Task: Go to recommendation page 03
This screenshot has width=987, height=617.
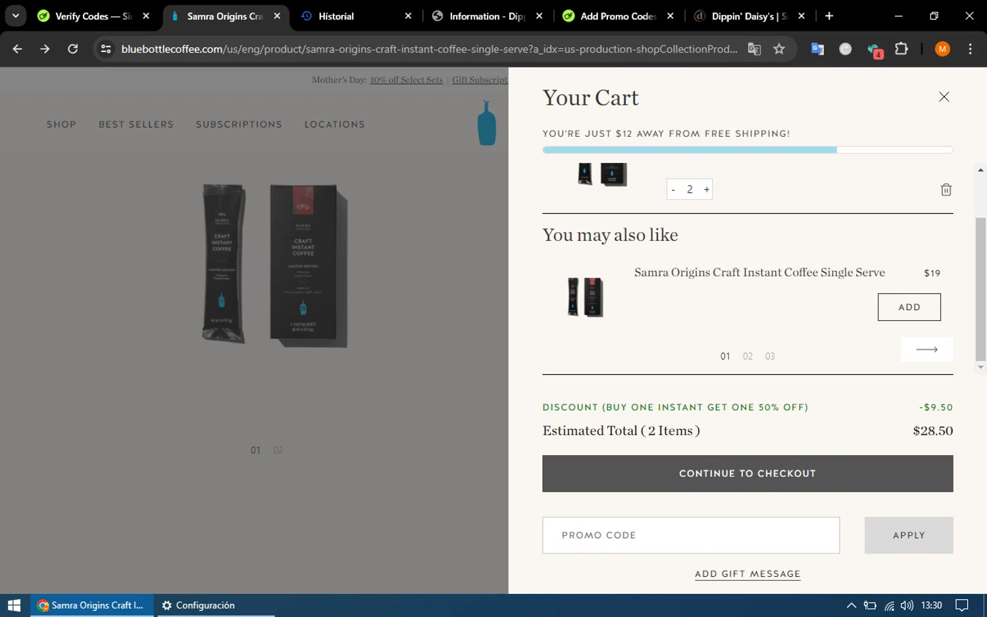Action: pos(770,357)
